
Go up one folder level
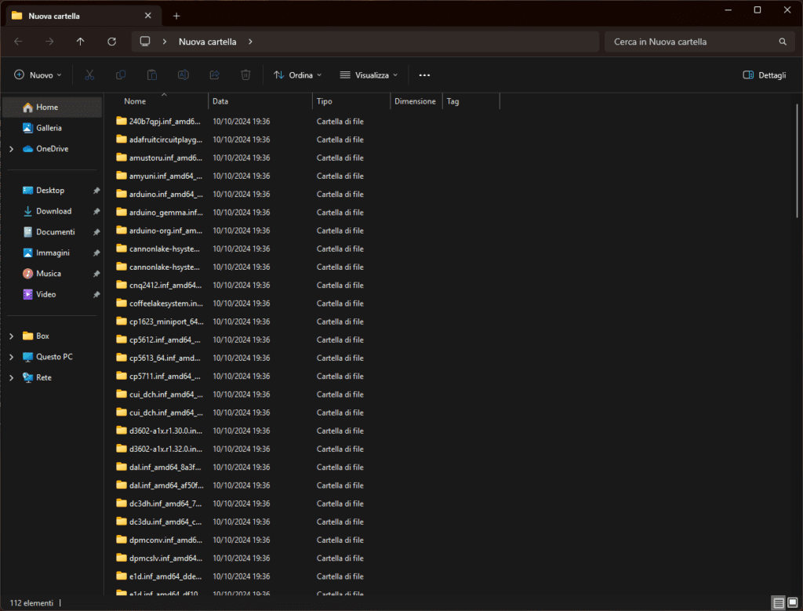tap(80, 42)
